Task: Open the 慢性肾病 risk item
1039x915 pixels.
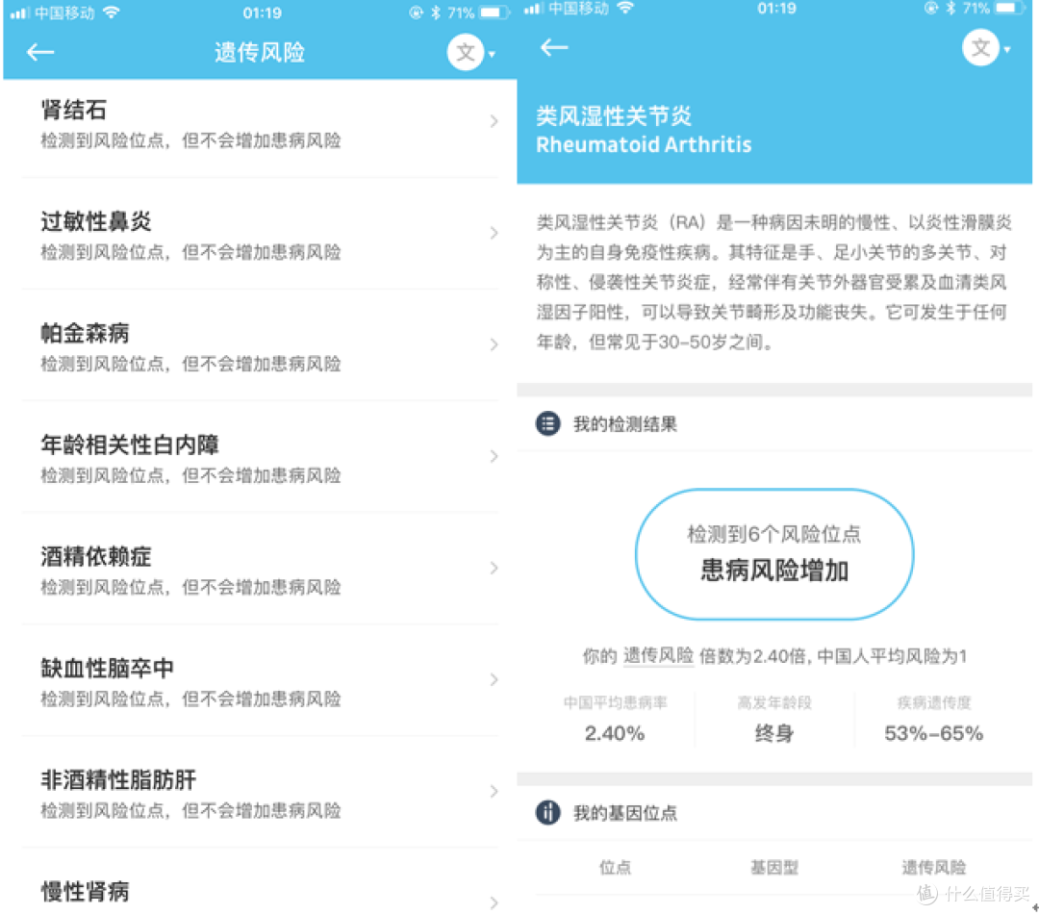Action: pyautogui.click(x=260, y=882)
